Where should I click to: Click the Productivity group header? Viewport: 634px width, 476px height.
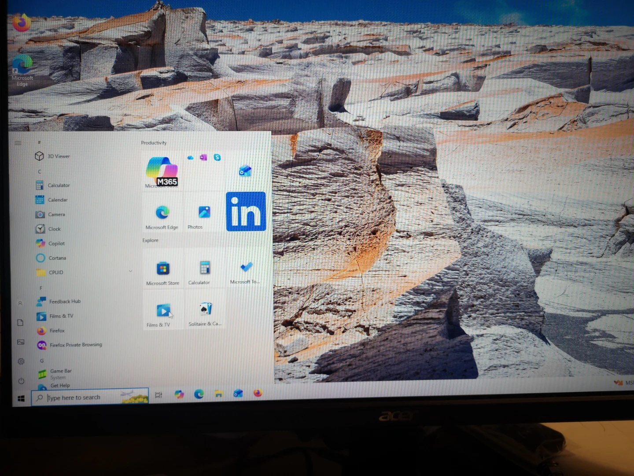pos(154,143)
